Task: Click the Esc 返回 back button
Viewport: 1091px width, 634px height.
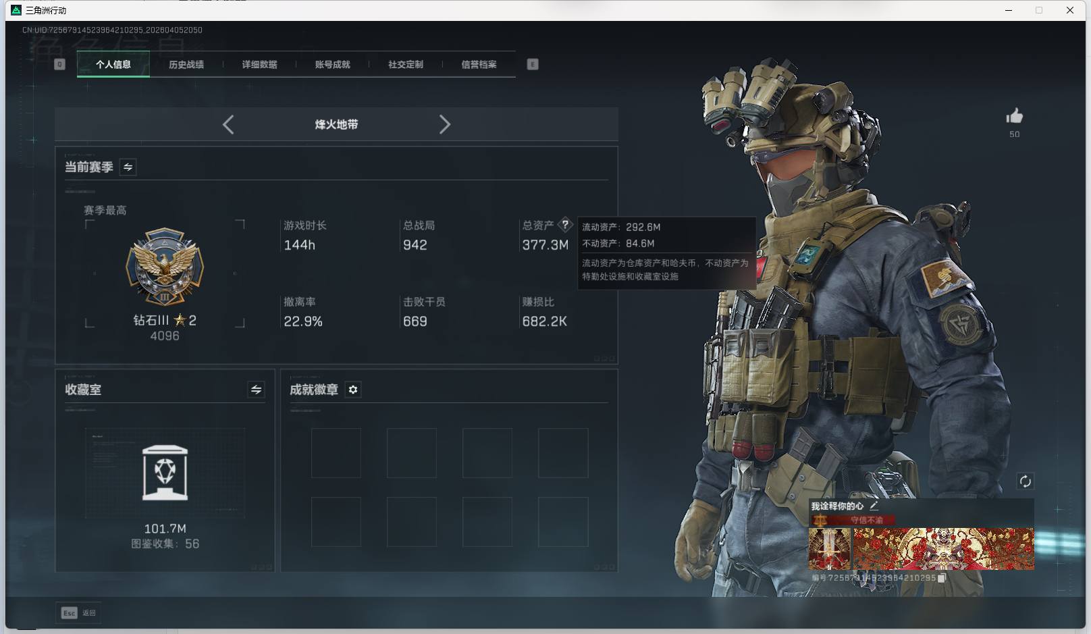Action: pos(78,612)
